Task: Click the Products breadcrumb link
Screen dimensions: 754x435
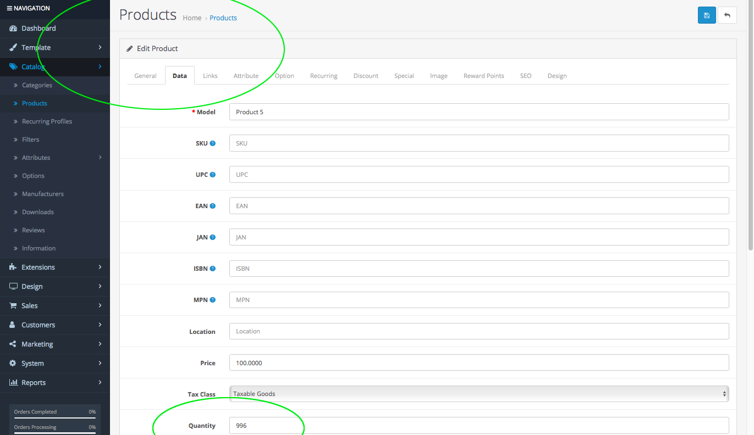Action: 223,18
